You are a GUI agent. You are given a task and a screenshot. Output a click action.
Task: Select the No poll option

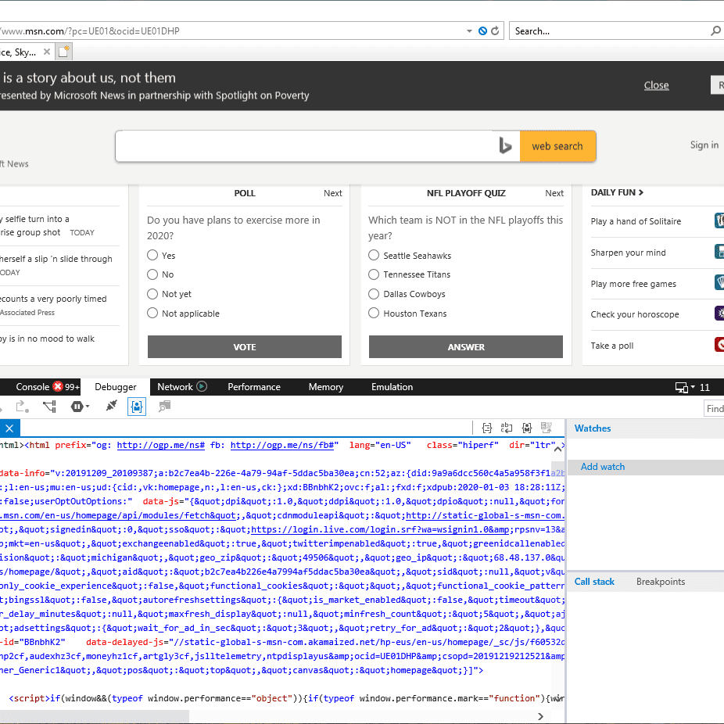click(x=152, y=274)
